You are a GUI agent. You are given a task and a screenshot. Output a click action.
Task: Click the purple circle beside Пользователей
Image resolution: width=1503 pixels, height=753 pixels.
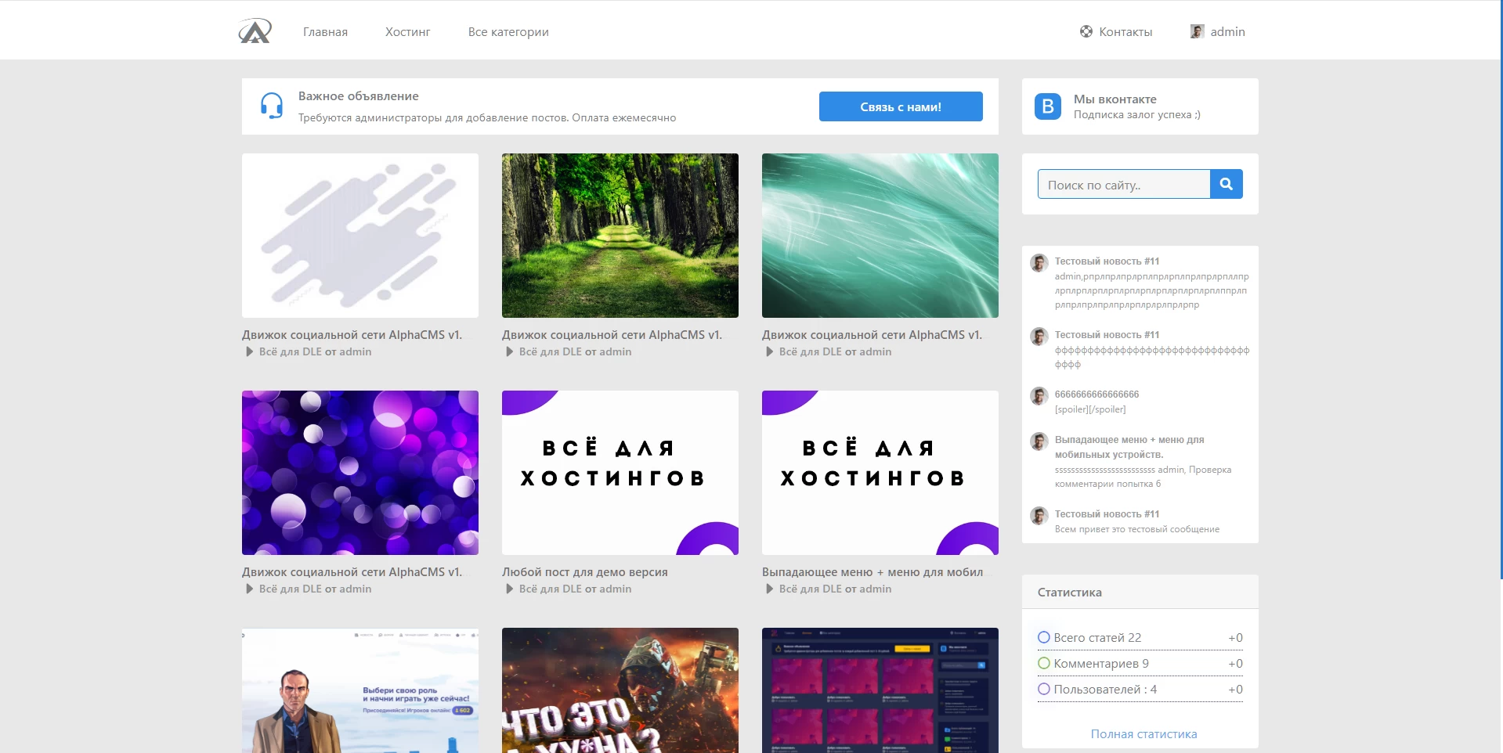point(1044,689)
